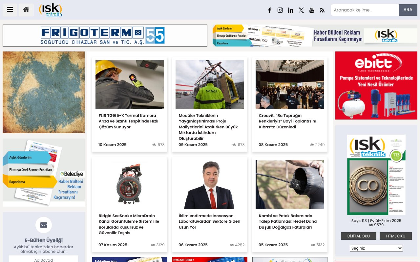Open the Seçiniz issue selector dropdown
420x262 pixels.
pos(376,248)
